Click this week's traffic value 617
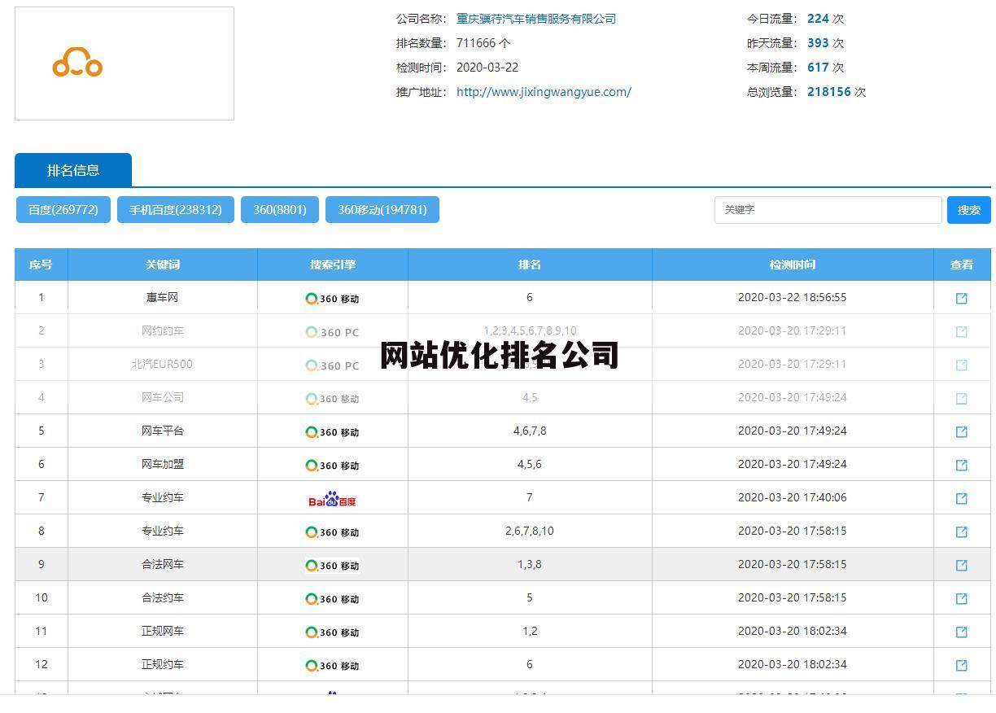Screen dimensions: 996x713 click(818, 68)
